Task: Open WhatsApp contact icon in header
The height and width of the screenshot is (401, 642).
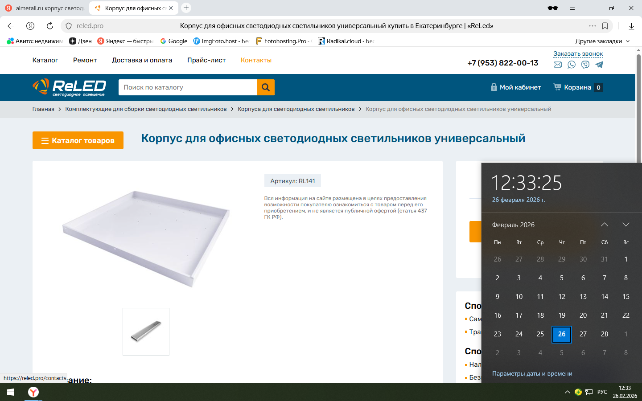Action: tap(572, 65)
